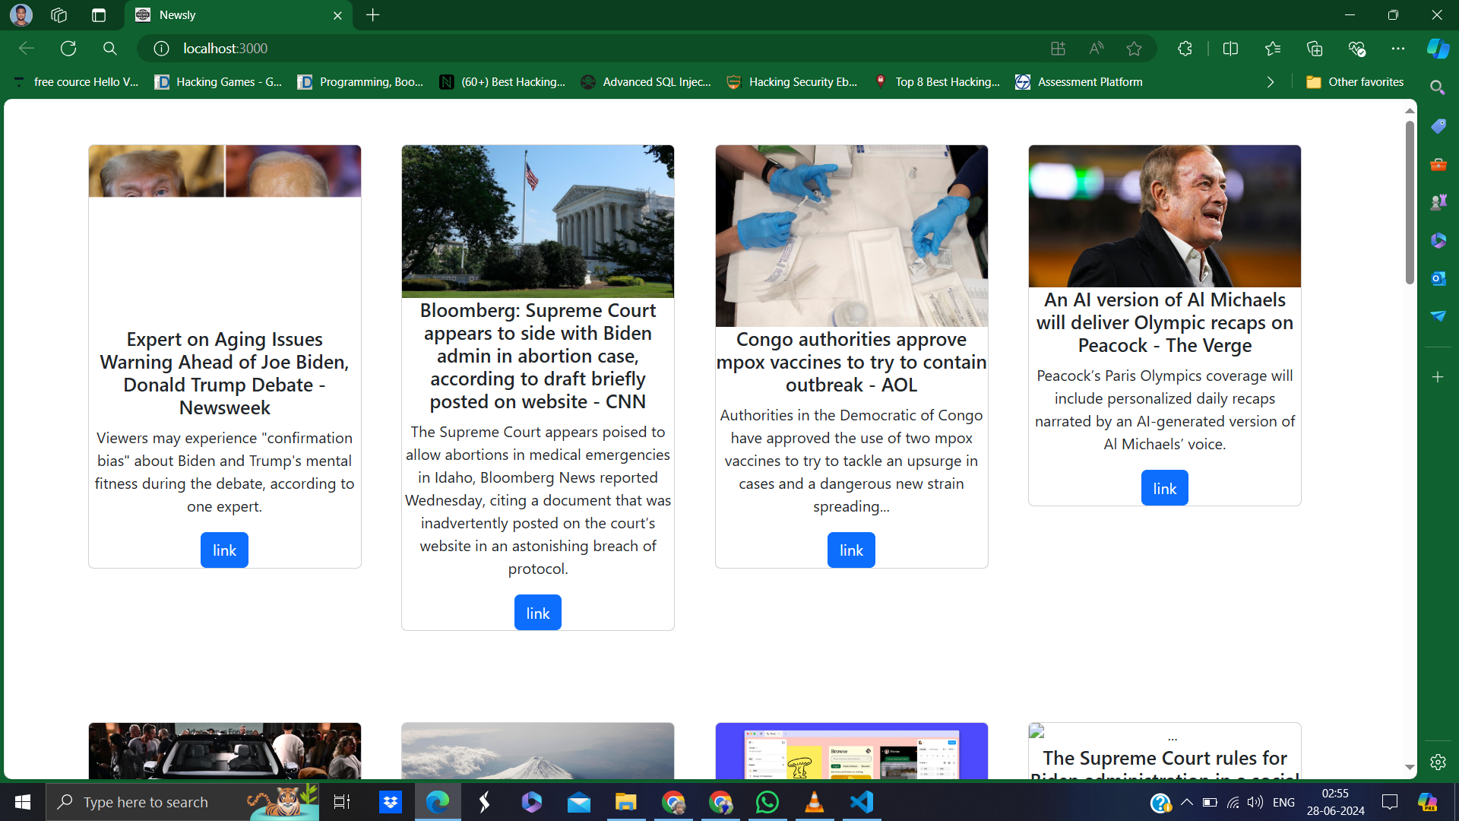Image resolution: width=1459 pixels, height=821 pixels.
Task: Open the Copilot icon in the toolbar
Action: 1438,49
